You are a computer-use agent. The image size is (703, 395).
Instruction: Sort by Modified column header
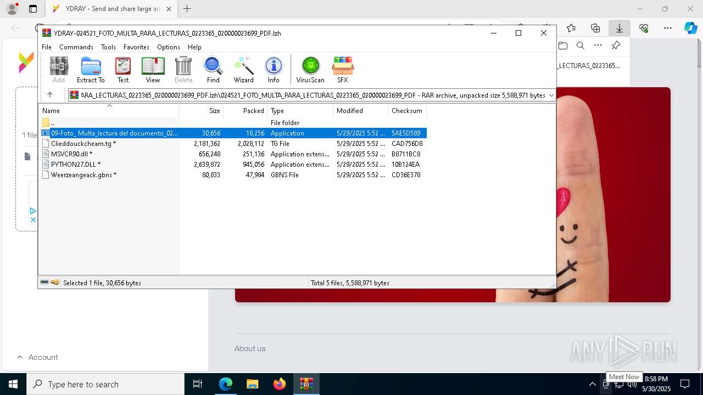coord(360,111)
